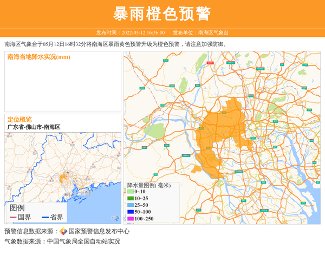Click the 国家预警信息发布中心 logo icon
This screenshot has height=255, width=325.
pyautogui.click(x=63, y=231)
